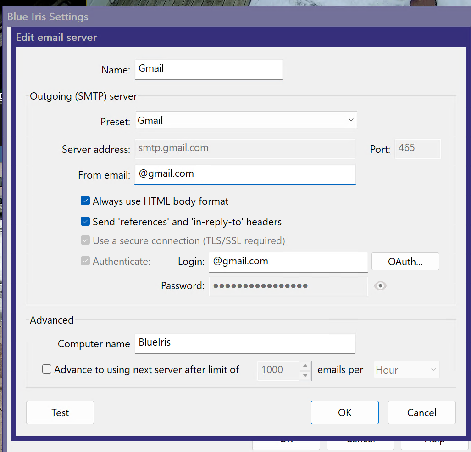471x452 pixels.
Task: Increase email limit with up arrow
Action: [x=306, y=365]
